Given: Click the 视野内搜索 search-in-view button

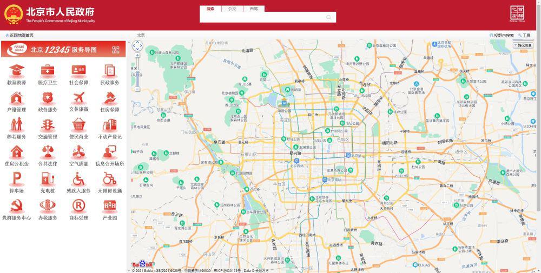Looking at the screenshot, I should 503,35.
